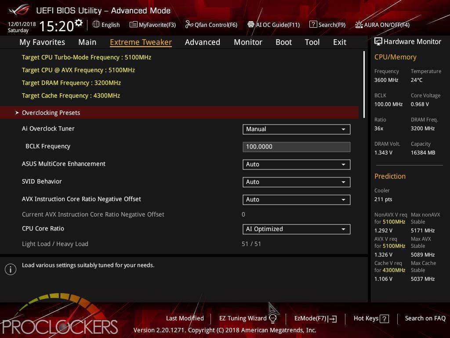Open the Exit tab
This screenshot has width=450, height=338.
click(340, 42)
